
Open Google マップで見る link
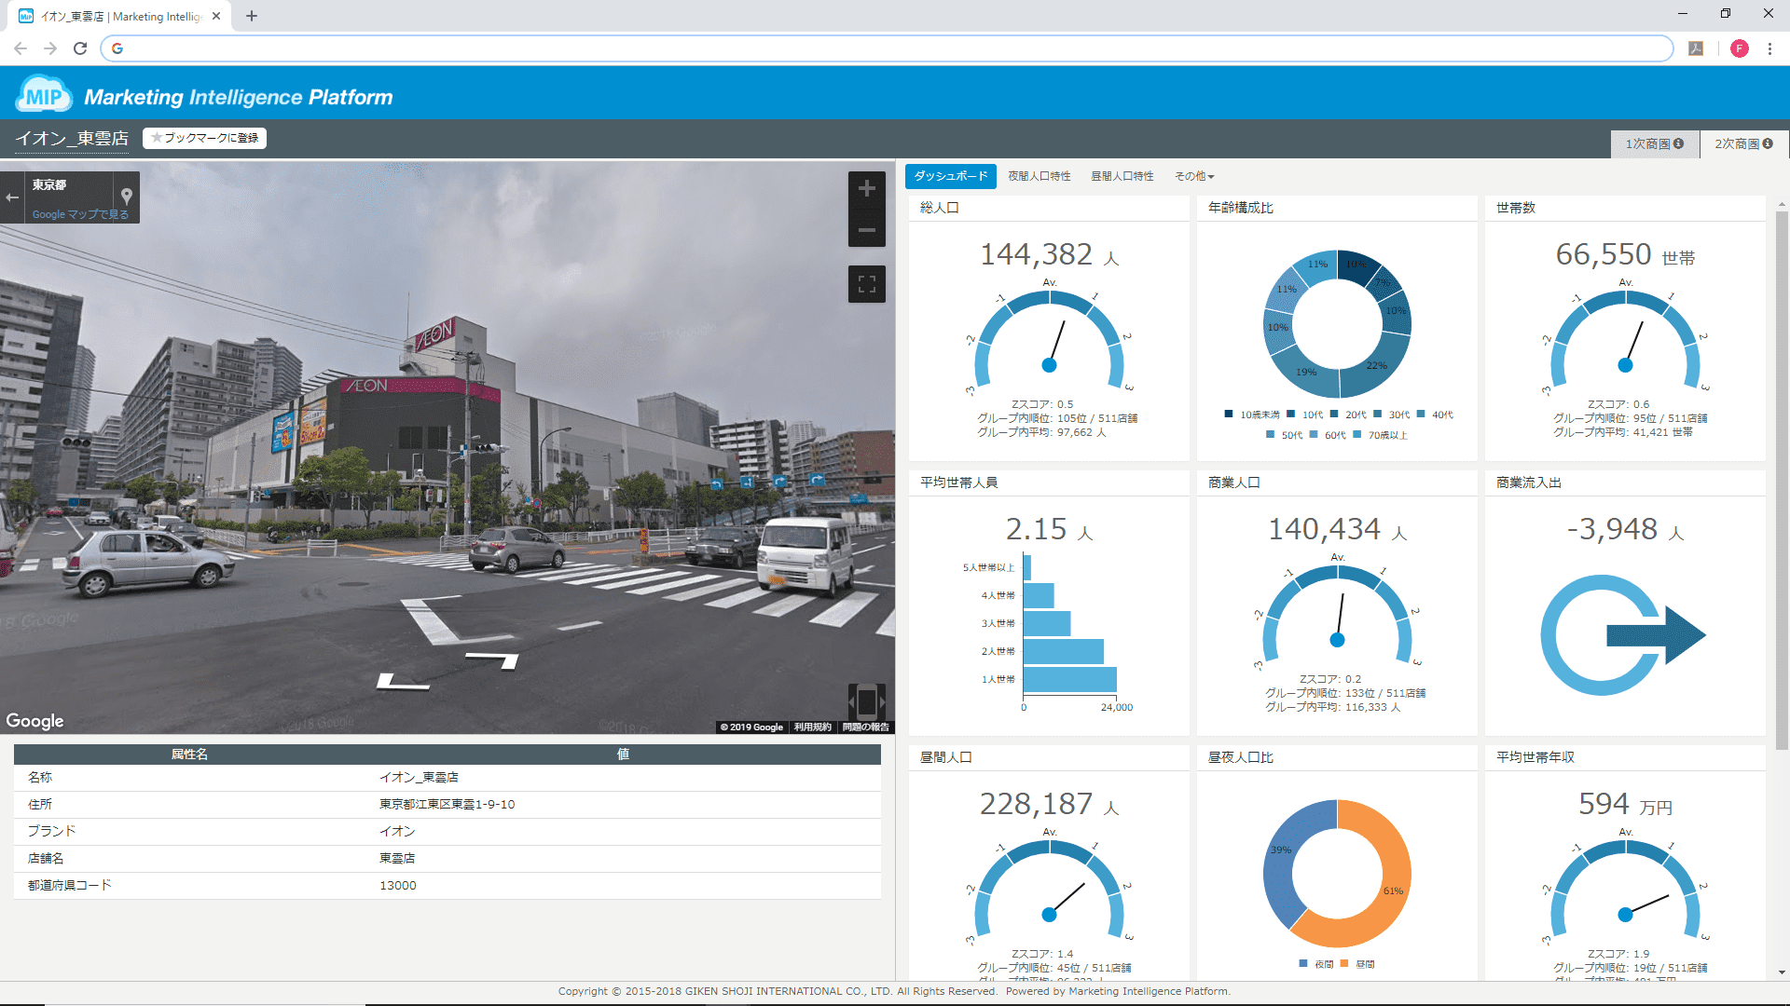[x=80, y=214]
